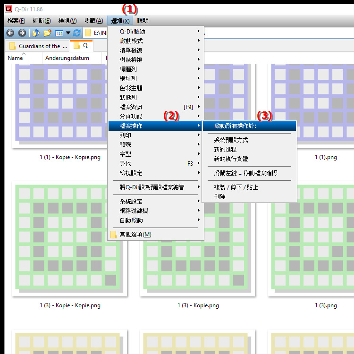Click the address bar folder icon
The height and width of the screenshot is (354, 354).
point(88,33)
